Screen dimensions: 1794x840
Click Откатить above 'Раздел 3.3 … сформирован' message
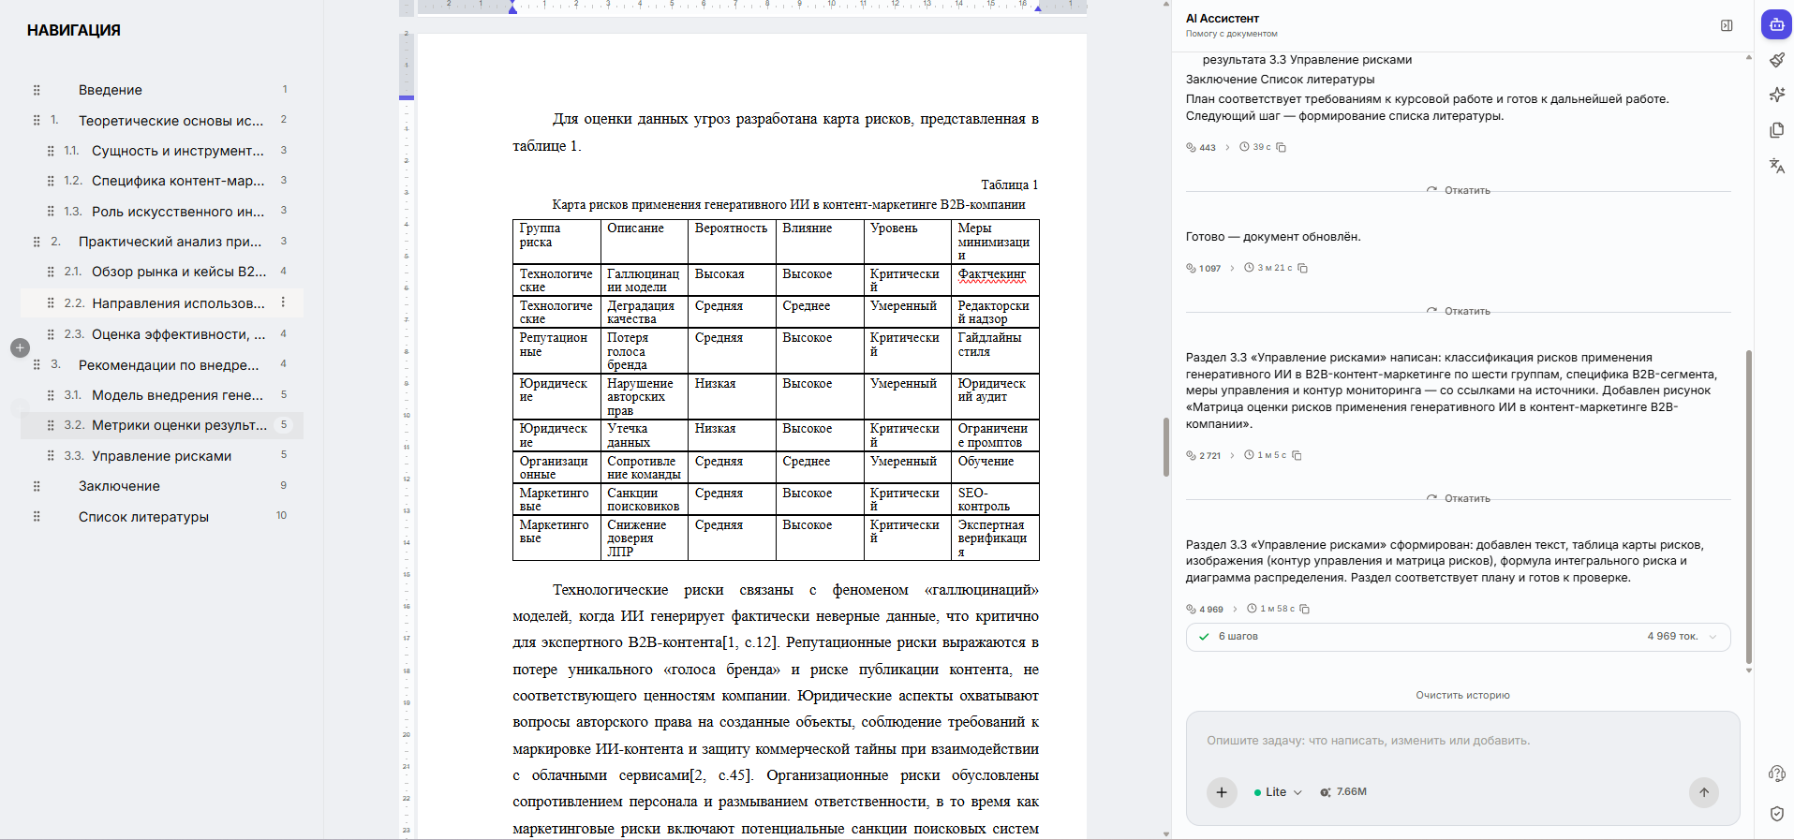coord(1459,498)
